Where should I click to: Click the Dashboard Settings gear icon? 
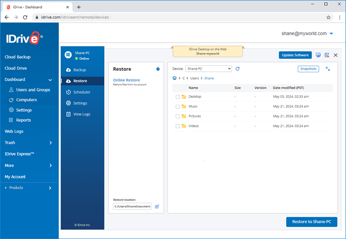point(11,110)
